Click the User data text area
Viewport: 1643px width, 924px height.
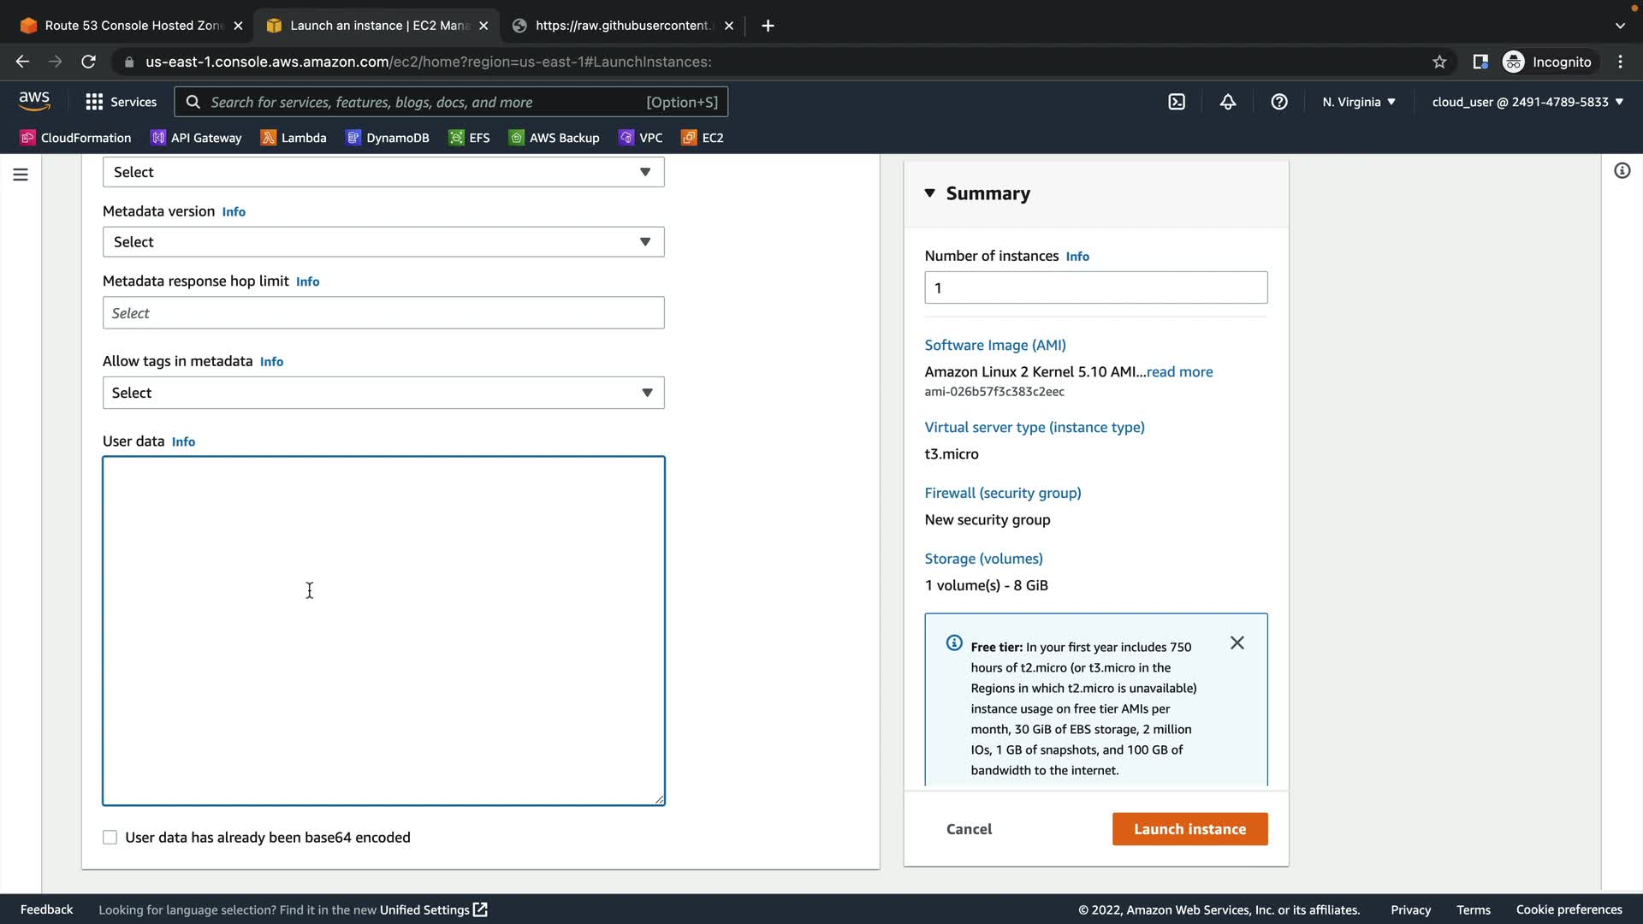coord(383,631)
